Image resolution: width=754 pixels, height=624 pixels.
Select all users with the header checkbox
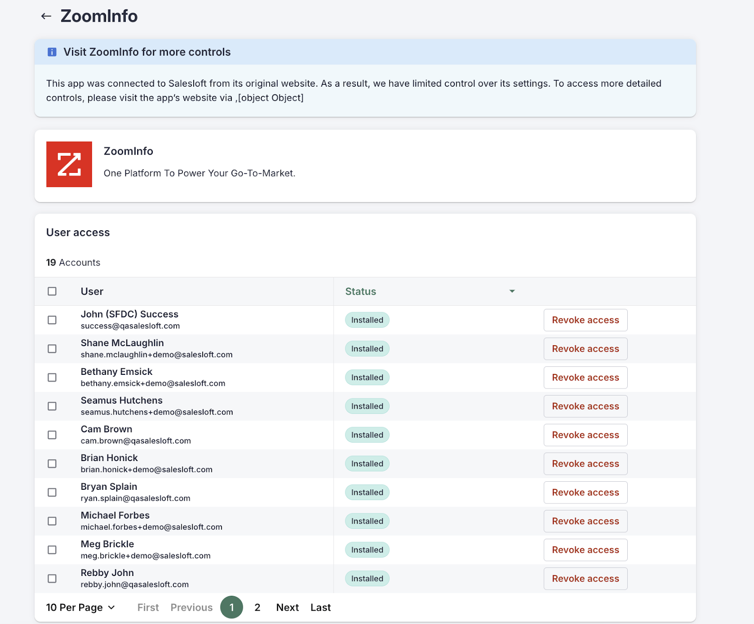point(52,292)
